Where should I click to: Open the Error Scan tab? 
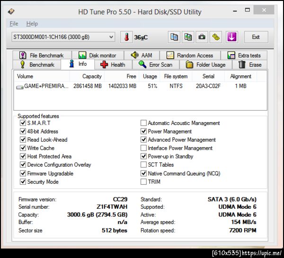[x=156, y=64]
